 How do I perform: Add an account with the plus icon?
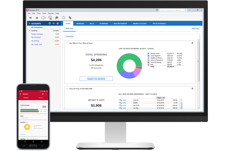(54, 23)
